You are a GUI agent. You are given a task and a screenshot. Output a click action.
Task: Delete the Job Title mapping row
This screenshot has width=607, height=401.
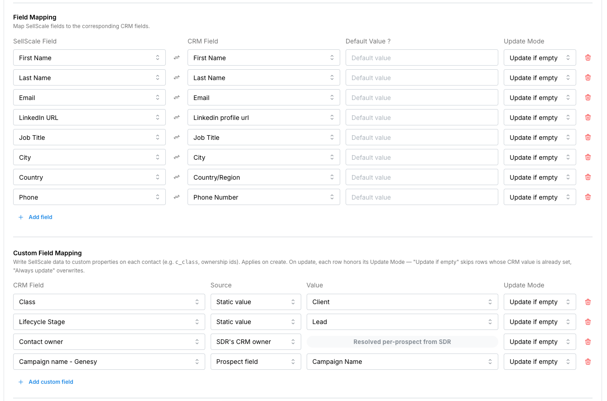(588, 137)
